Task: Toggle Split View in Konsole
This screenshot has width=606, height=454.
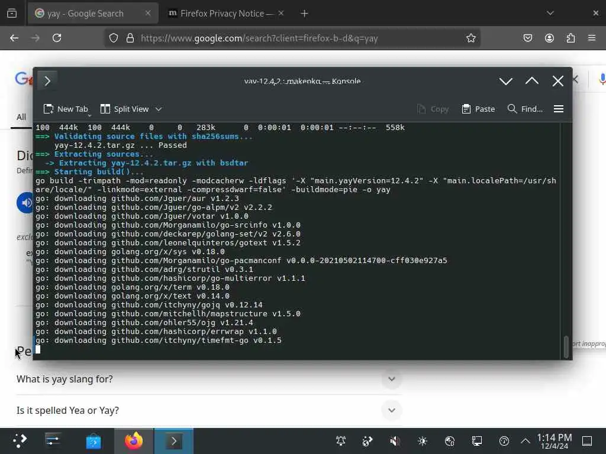Action: coord(124,109)
